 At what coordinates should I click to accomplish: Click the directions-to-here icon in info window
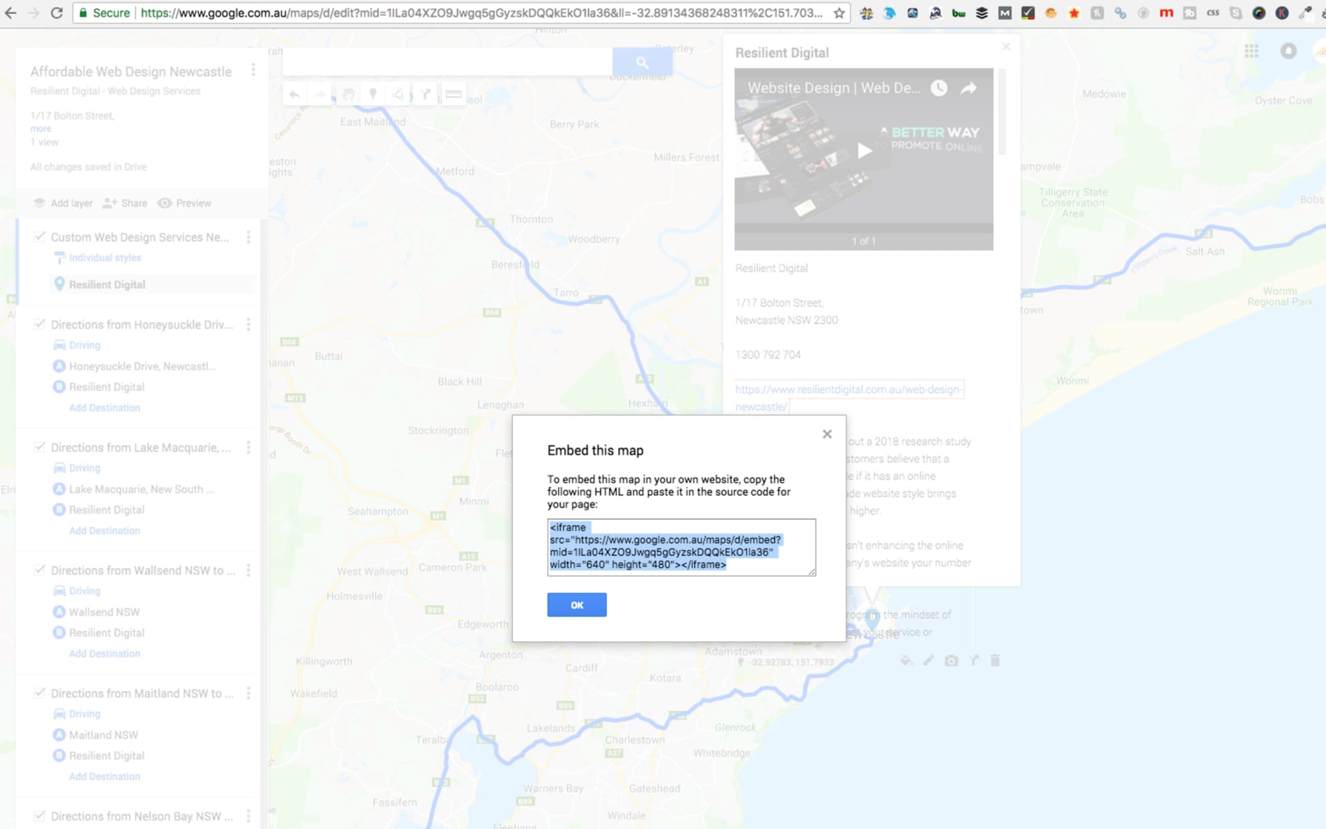point(974,660)
